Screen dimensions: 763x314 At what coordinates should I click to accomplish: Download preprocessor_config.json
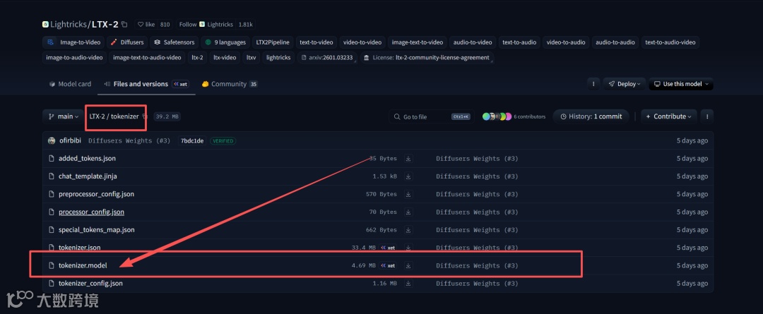409,194
